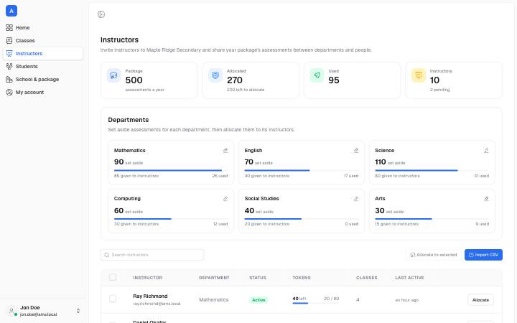Click the Last Active column header
The width and height of the screenshot is (517, 323).
409,278
